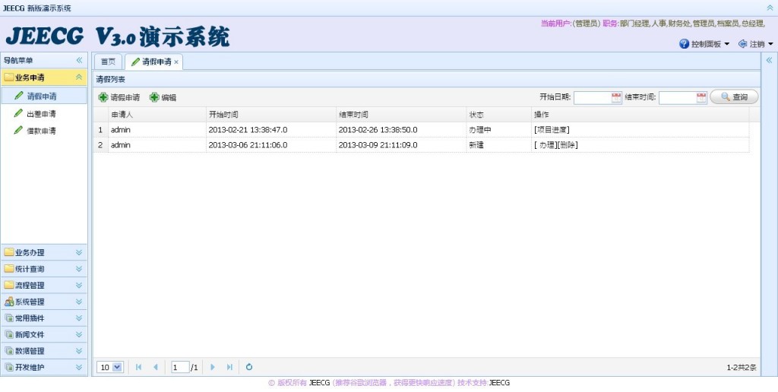Select the 办理中 status cell
778x392 pixels.
pyautogui.click(x=498, y=129)
